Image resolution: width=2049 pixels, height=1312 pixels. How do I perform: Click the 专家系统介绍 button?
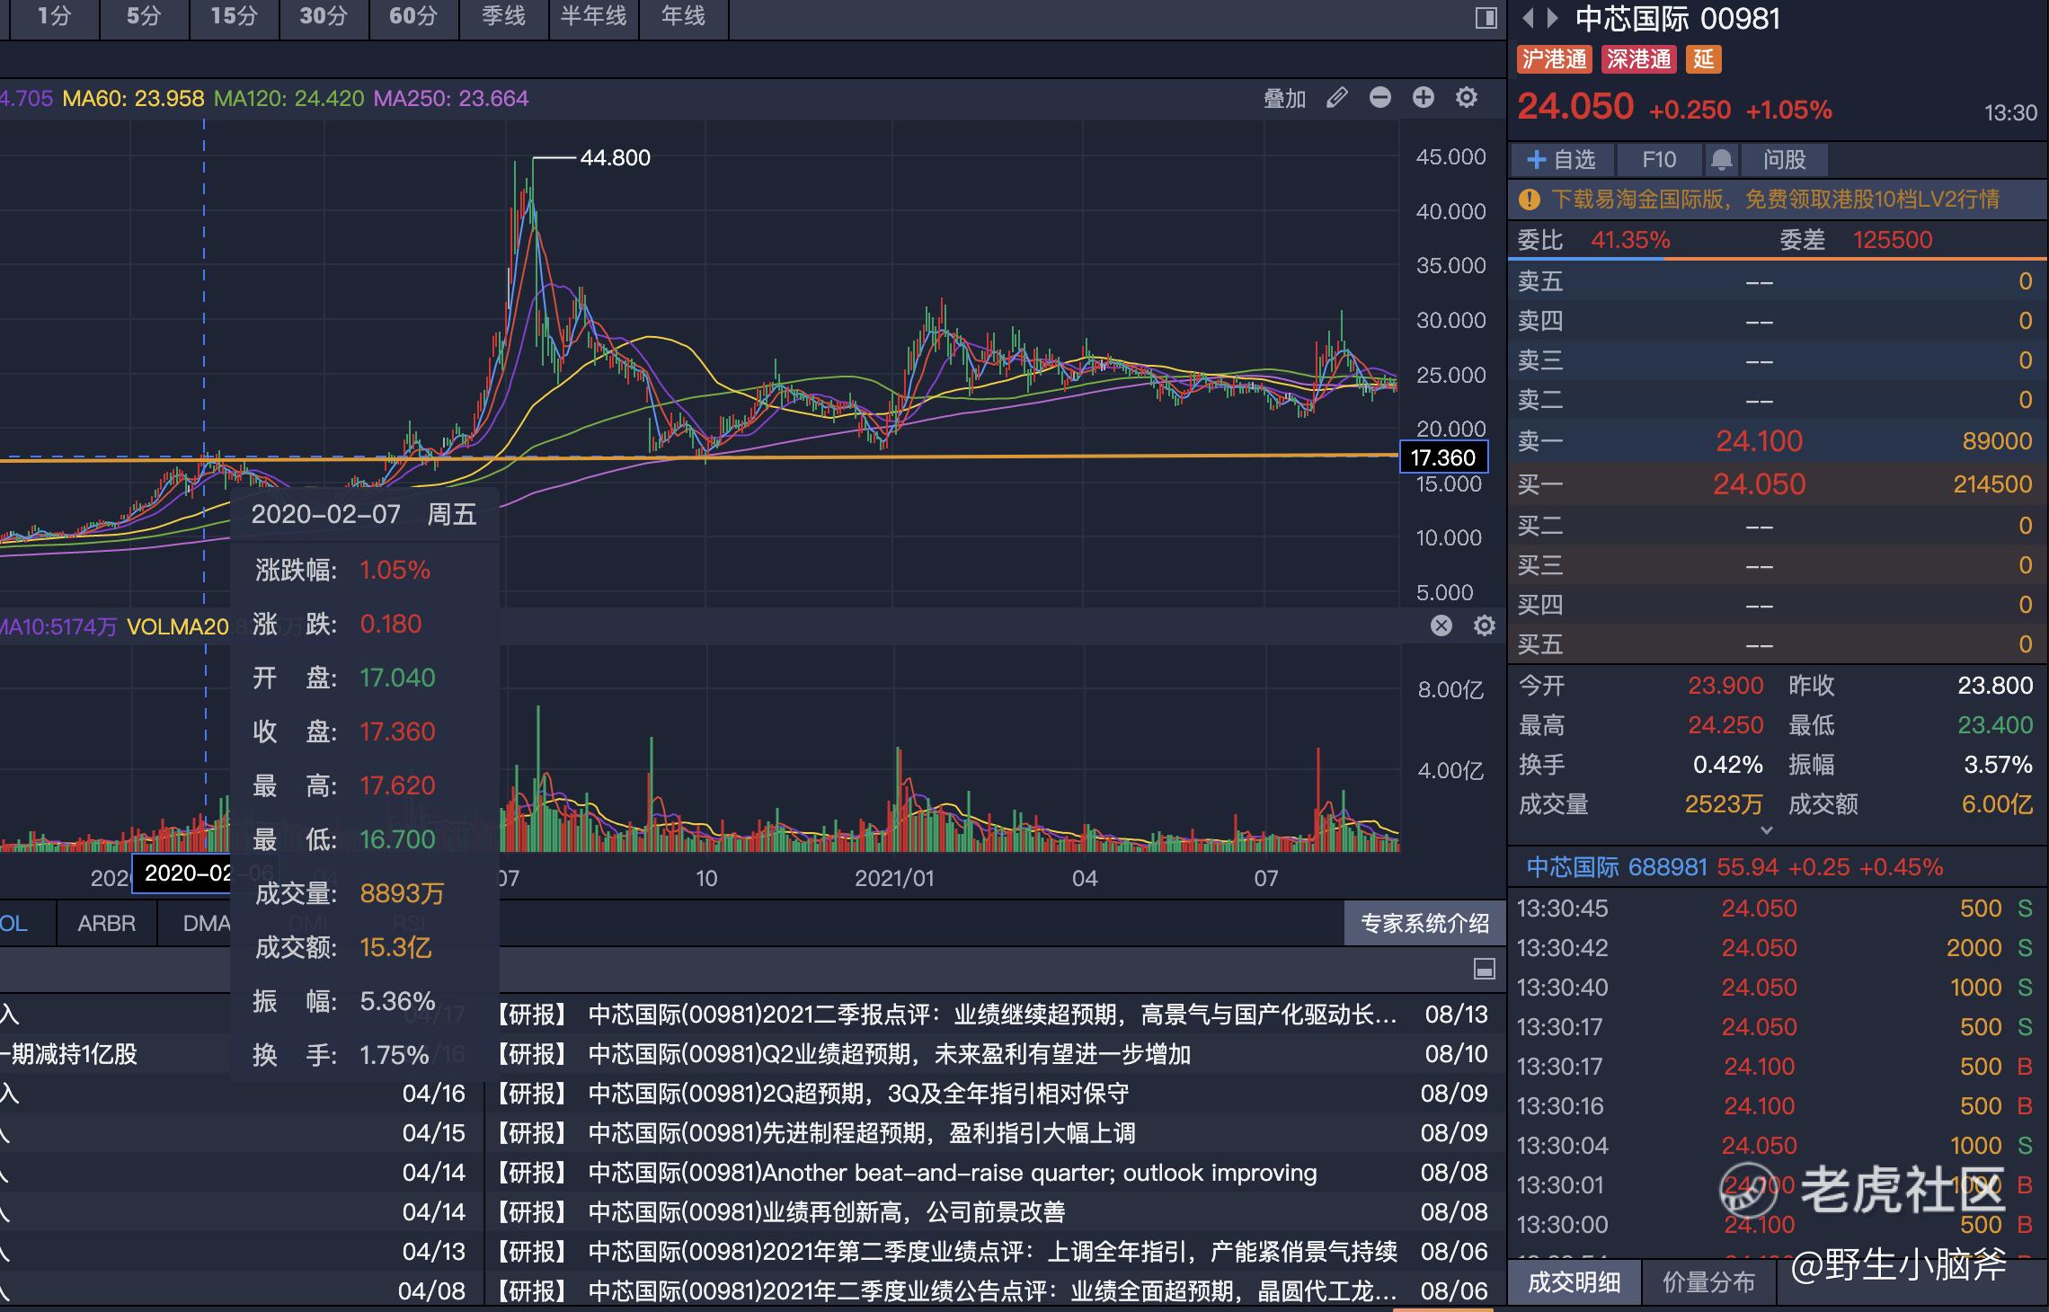(x=1424, y=923)
